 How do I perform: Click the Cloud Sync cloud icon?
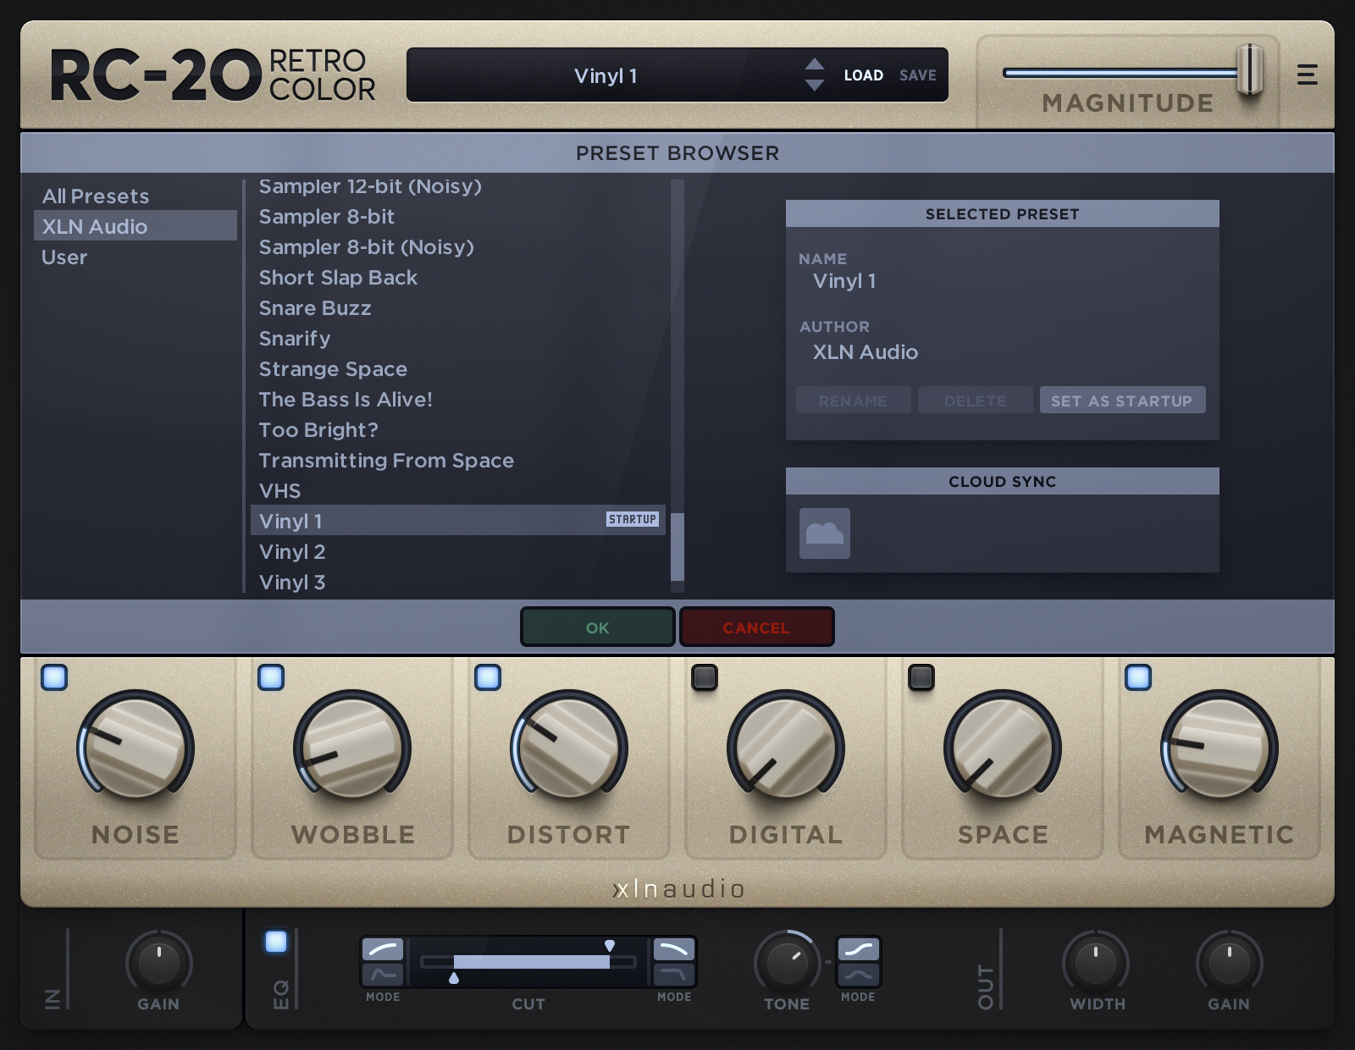click(824, 533)
